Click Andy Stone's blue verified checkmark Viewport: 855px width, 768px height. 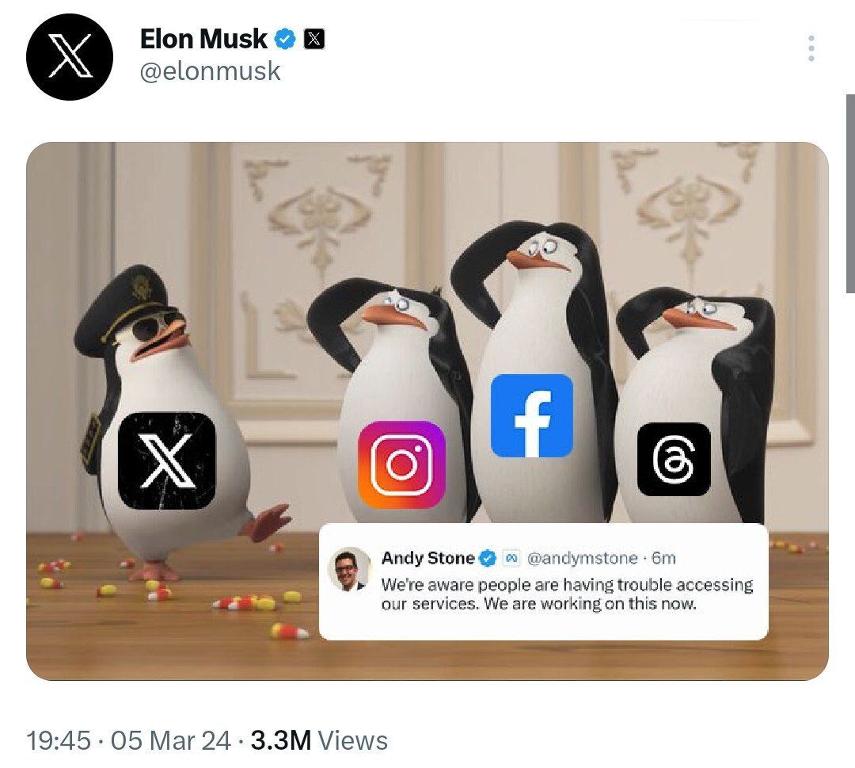click(x=488, y=559)
